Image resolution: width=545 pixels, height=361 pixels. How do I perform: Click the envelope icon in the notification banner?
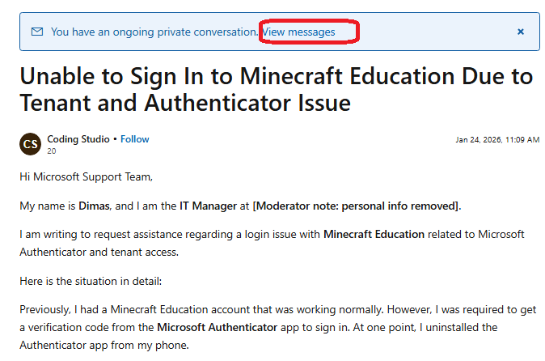coord(37,32)
